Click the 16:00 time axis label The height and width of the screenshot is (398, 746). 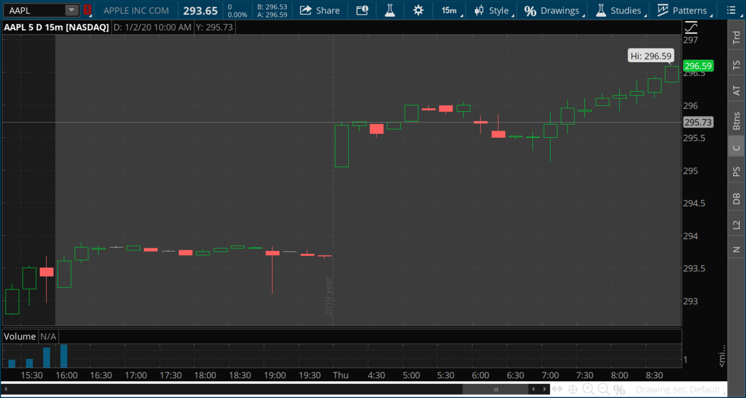coord(67,375)
